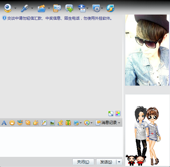Open handwriting pencil input icon
Screen dimensions: 170x167
44,123
